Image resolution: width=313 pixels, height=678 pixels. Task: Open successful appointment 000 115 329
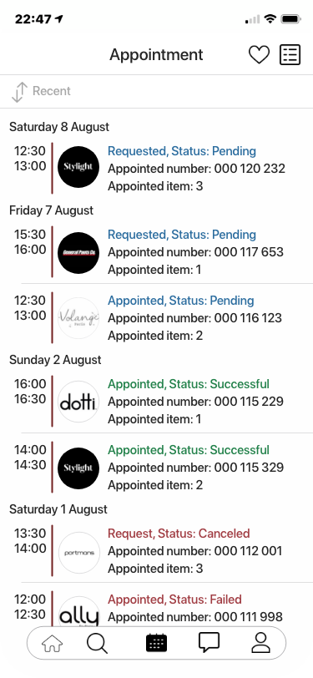point(157,467)
